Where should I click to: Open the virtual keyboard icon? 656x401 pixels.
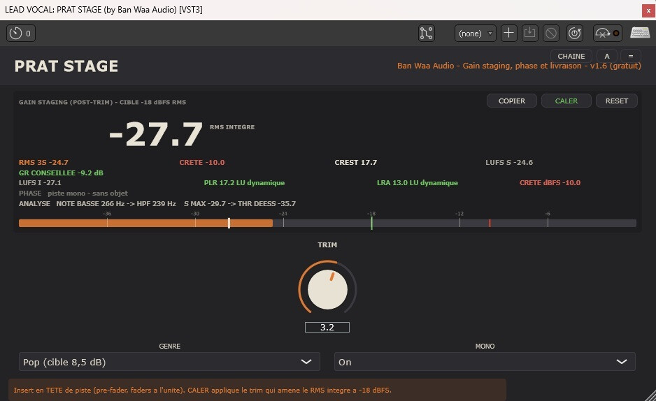640,34
